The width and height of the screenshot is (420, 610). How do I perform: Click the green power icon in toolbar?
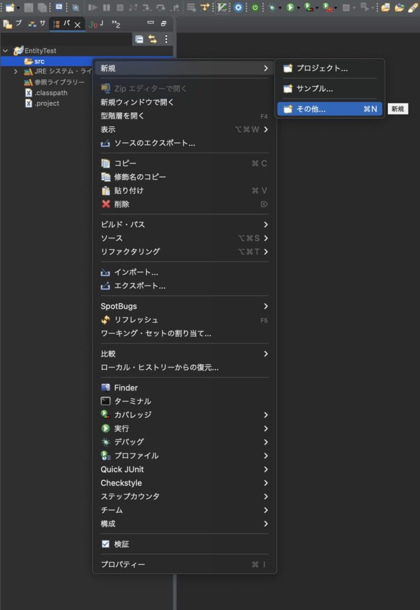(255, 8)
